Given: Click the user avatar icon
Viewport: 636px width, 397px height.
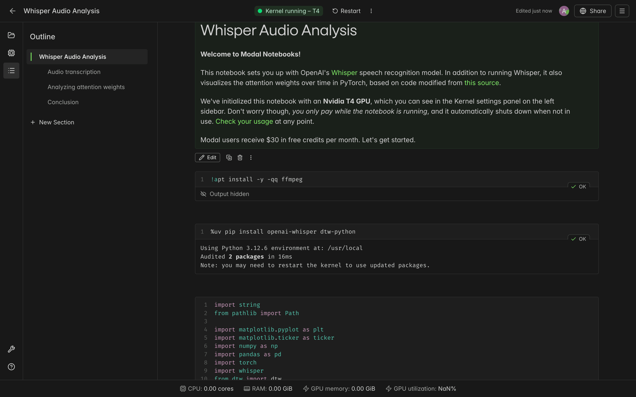Looking at the screenshot, I should (x=564, y=11).
